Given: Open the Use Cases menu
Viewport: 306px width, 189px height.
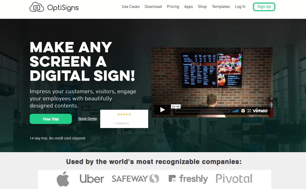Looking at the screenshot, I should coord(131,7).
